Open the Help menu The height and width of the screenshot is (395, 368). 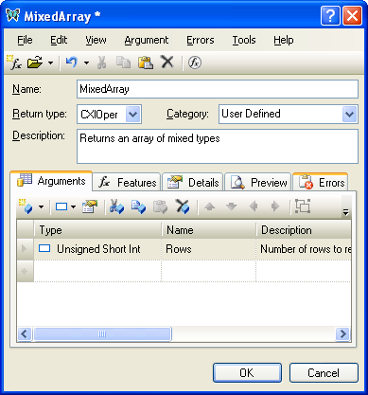coord(284,40)
